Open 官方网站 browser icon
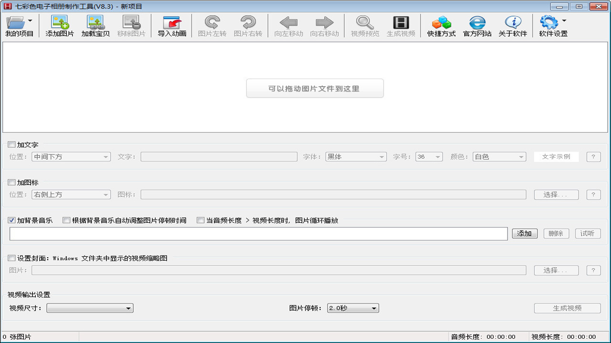The image size is (611, 343). [477, 23]
